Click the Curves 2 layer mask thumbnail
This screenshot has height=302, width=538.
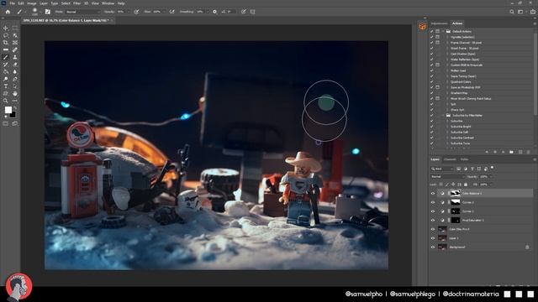[x=456, y=202]
